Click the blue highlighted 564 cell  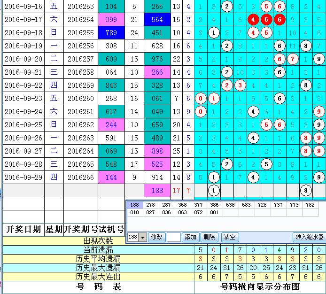(157, 20)
